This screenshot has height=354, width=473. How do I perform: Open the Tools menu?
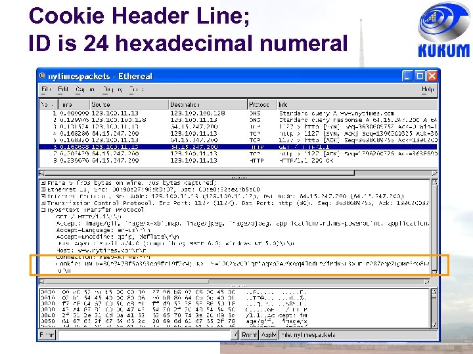click(137, 89)
